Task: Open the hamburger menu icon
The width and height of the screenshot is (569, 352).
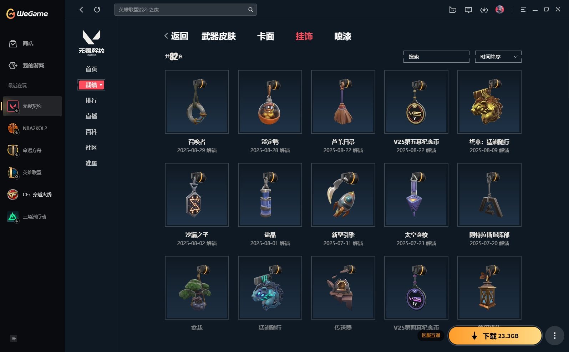Action: (523, 10)
